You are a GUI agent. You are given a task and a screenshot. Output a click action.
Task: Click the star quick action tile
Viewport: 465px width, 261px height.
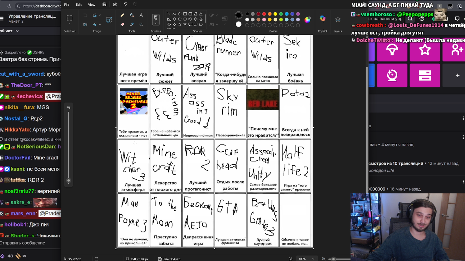pos(425,49)
